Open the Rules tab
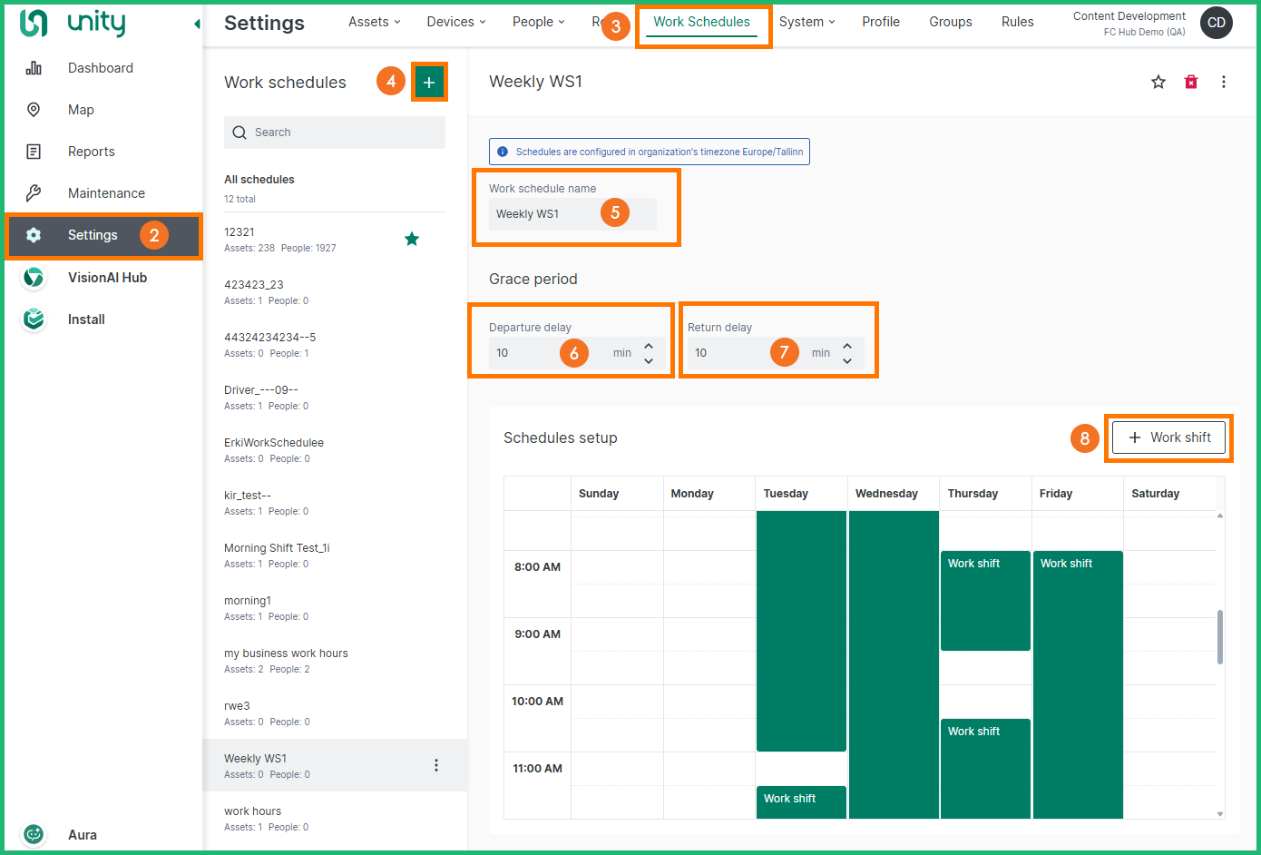The image size is (1261, 855). pyautogui.click(x=1017, y=22)
